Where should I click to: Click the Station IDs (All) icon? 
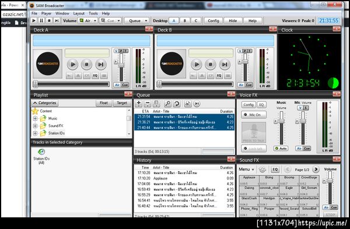pos(41,157)
